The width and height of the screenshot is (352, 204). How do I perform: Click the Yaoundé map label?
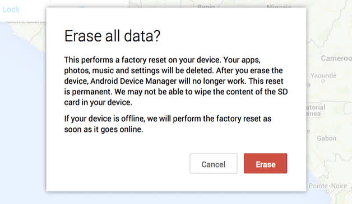click(x=323, y=75)
